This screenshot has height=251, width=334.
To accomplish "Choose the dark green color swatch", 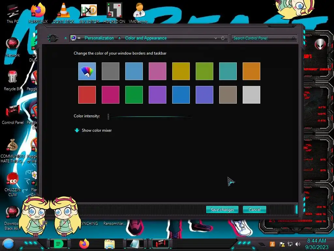I will [134, 95].
